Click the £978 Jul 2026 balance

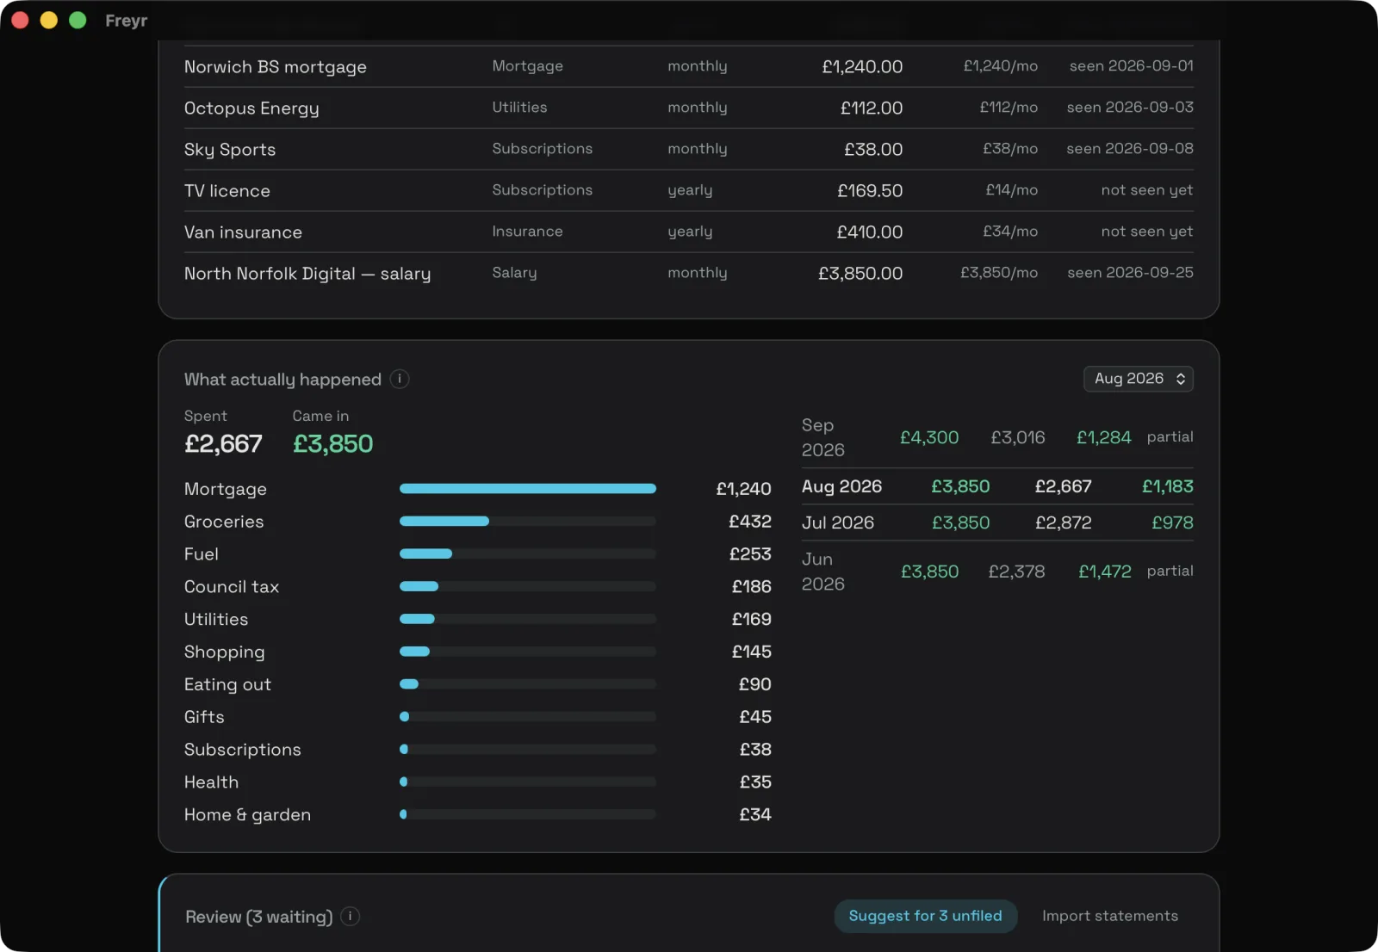[x=1172, y=522]
